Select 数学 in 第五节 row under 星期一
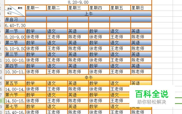The image size is (182, 114). pos(36,83)
